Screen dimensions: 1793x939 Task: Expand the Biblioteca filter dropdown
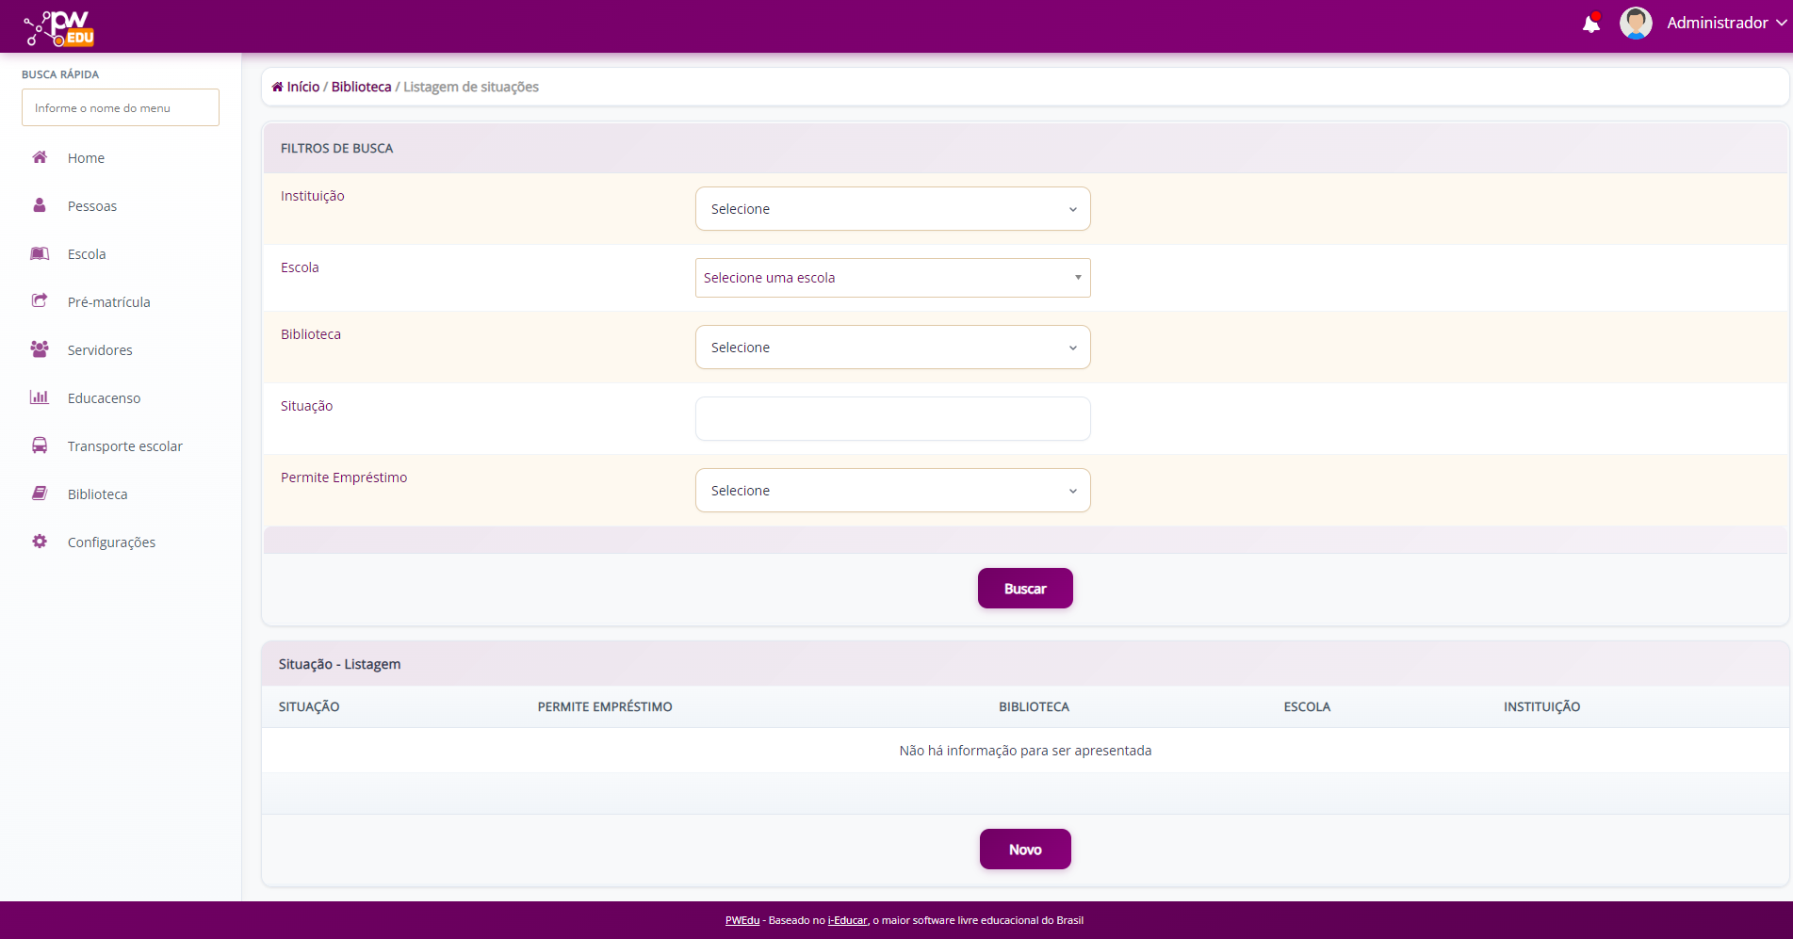coord(892,348)
